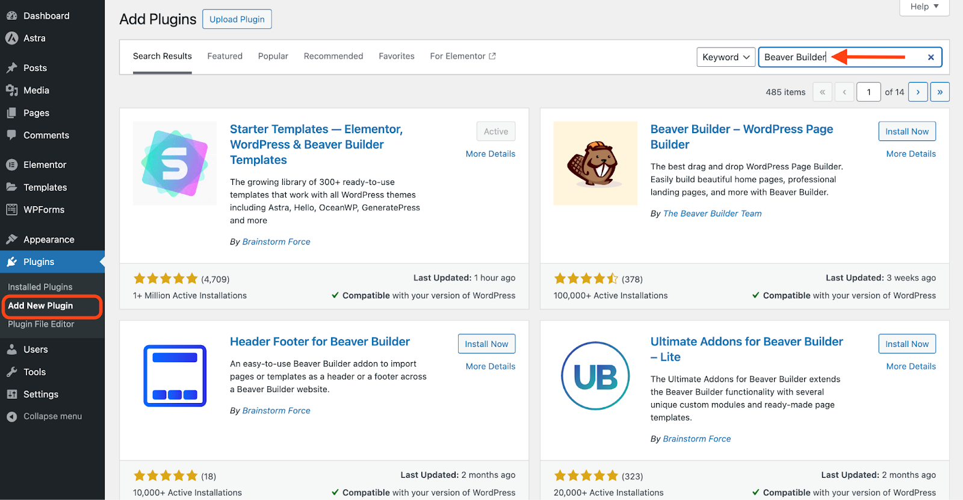Screen dimensions: 963x500
Task: Open Media library icon
Action: (11, 90)
